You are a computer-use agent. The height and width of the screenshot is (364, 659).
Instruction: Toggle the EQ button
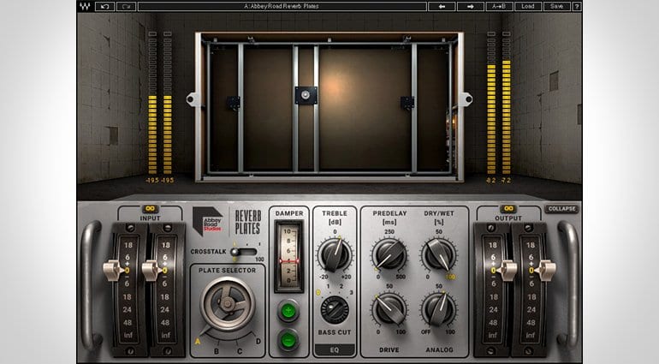(x=335, y=349)
